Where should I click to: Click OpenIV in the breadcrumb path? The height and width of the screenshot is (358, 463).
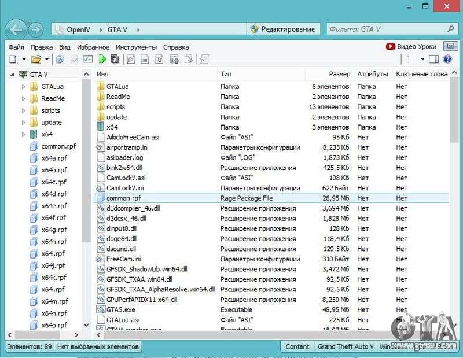[x=78, y=29]
